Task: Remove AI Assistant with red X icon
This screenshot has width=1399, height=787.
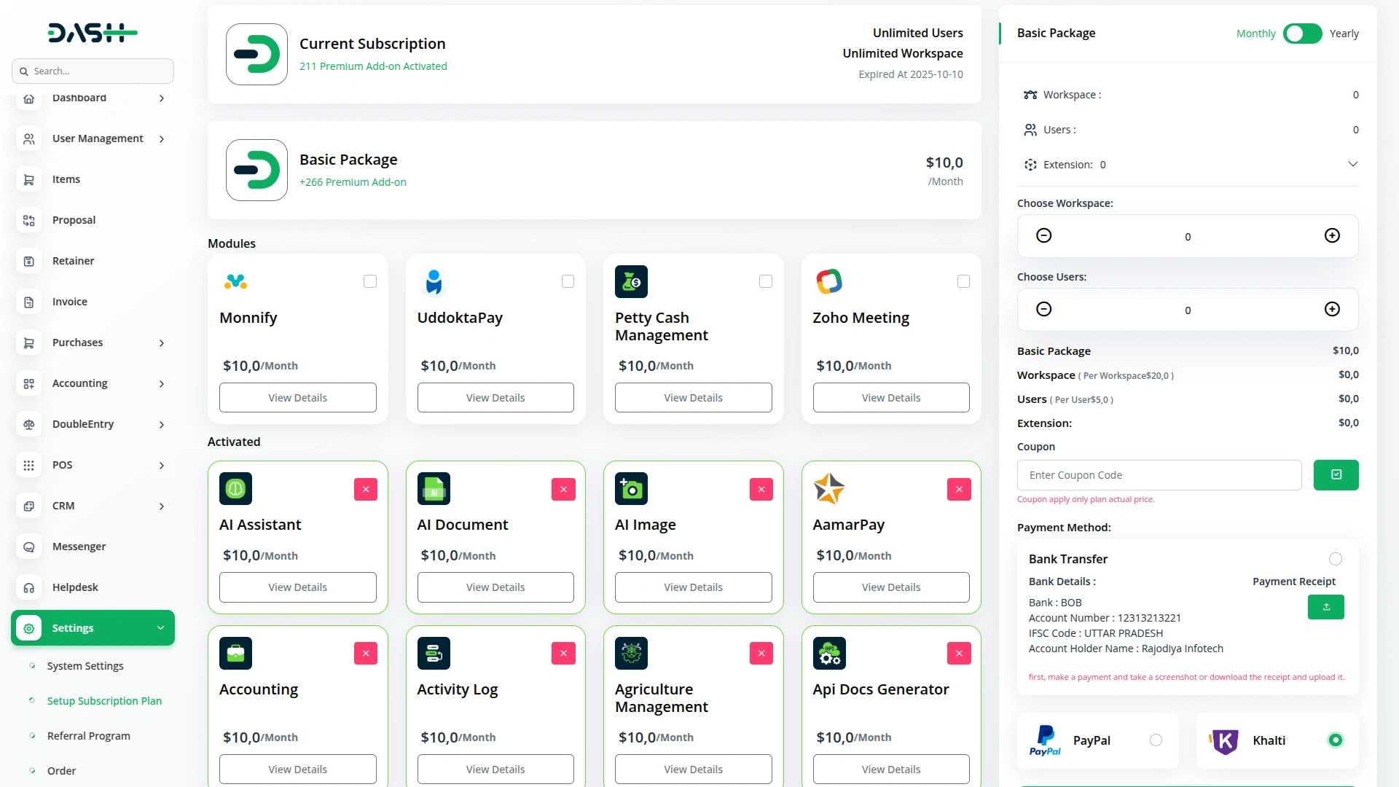Action: (x=366, y=490)
